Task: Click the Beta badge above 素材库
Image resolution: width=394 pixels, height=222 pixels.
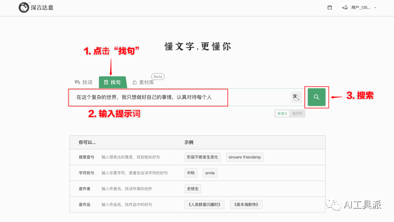Action: (x=158, y=77)
